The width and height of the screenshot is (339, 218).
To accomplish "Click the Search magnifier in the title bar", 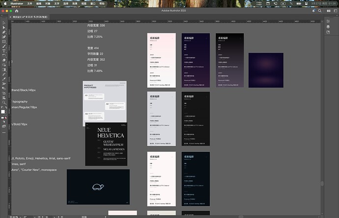I will pos(320,11).
